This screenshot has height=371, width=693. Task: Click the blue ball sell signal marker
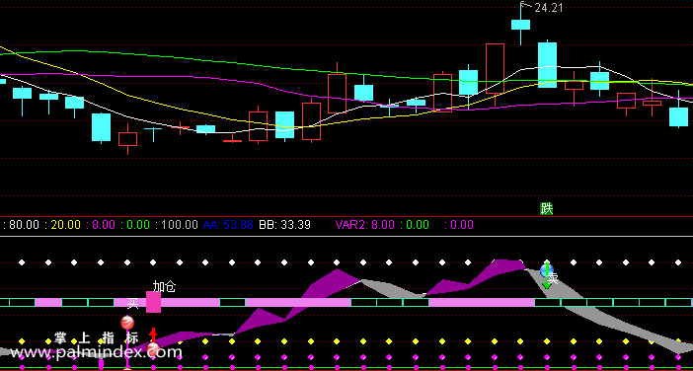[x=547, y=270]
